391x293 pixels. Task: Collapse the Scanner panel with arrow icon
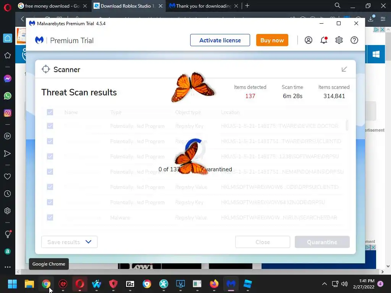coord(344,69)
